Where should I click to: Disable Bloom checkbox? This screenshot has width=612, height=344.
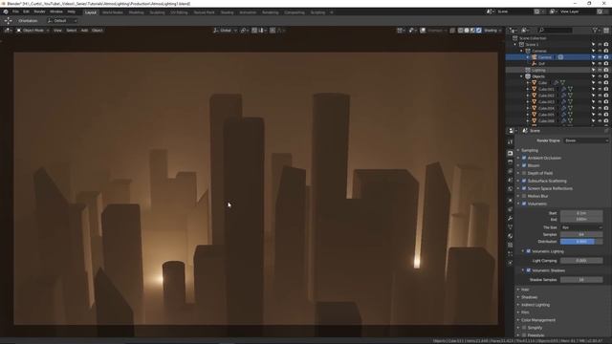click(524, 165)
